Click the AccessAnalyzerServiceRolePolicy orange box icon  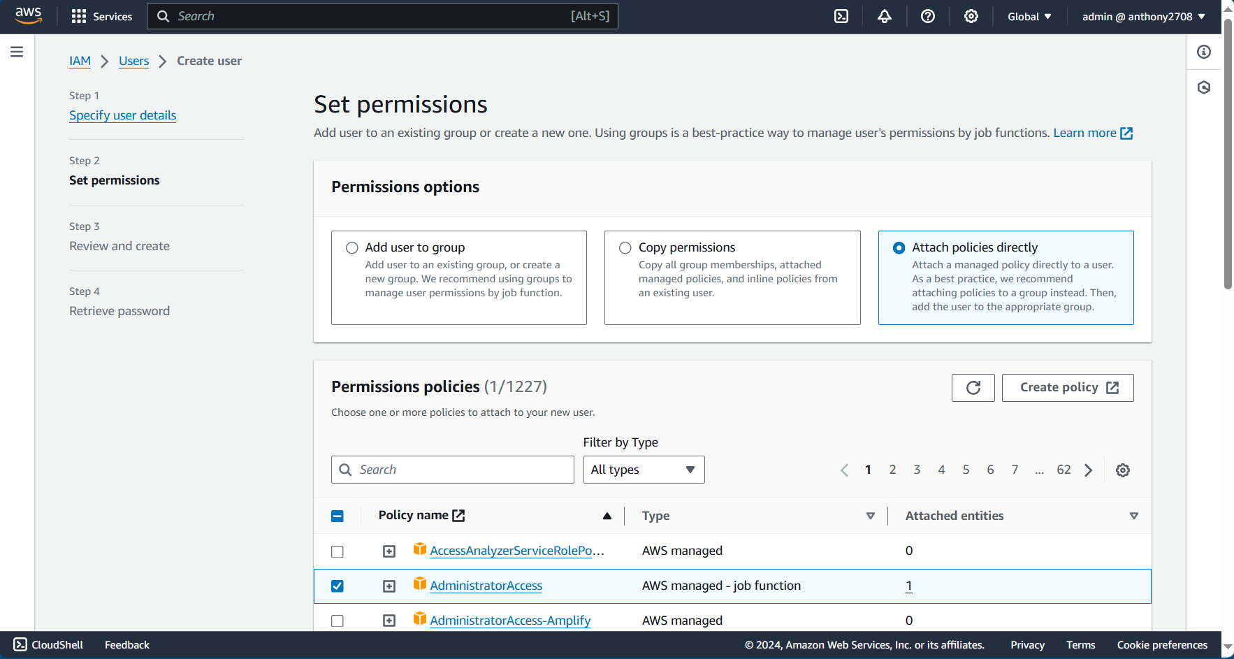click(x=420, y=549)
